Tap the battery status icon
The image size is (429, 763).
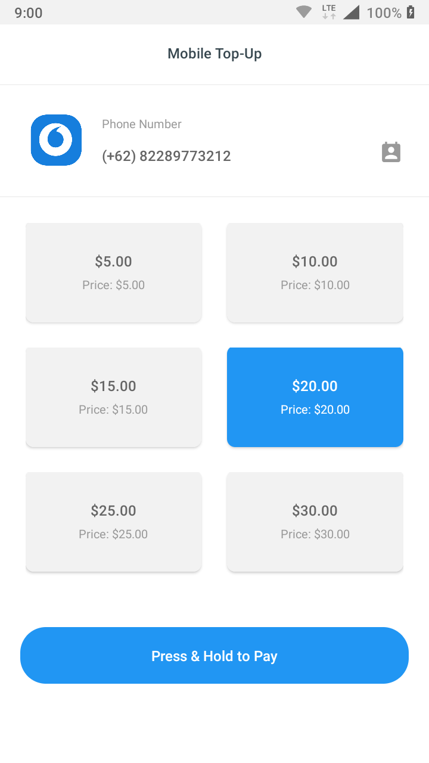click(411, 12)
